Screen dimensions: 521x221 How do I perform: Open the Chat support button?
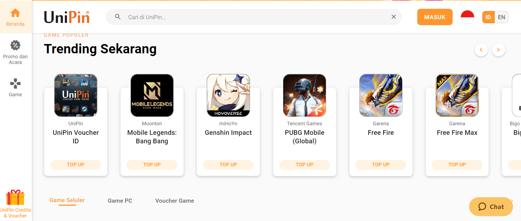[491, 207]
